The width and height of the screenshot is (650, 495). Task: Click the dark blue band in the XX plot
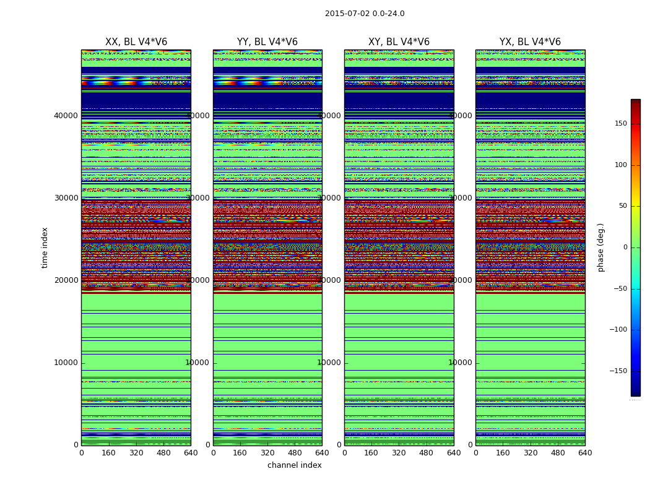tap(136, 100)
